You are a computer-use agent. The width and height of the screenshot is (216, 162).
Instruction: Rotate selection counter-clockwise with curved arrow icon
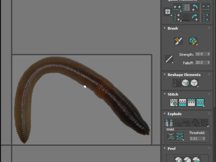pyautogui.click(x=195, y=8)
